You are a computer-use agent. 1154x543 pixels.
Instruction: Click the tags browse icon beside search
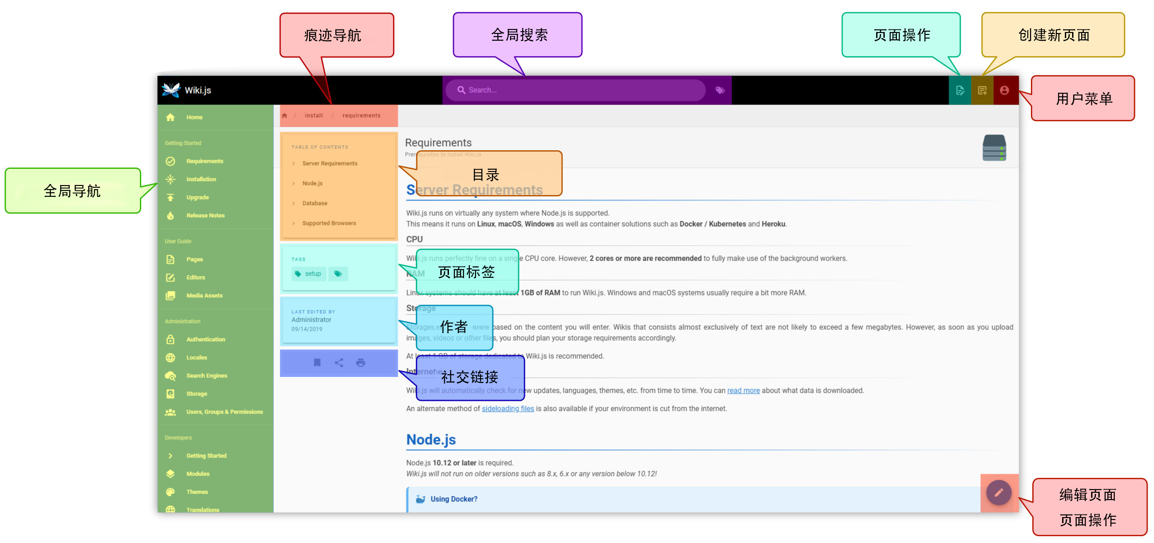click(720, 90)
